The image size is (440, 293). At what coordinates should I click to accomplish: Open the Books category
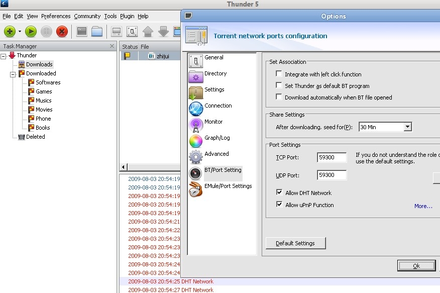pos(43,128)
